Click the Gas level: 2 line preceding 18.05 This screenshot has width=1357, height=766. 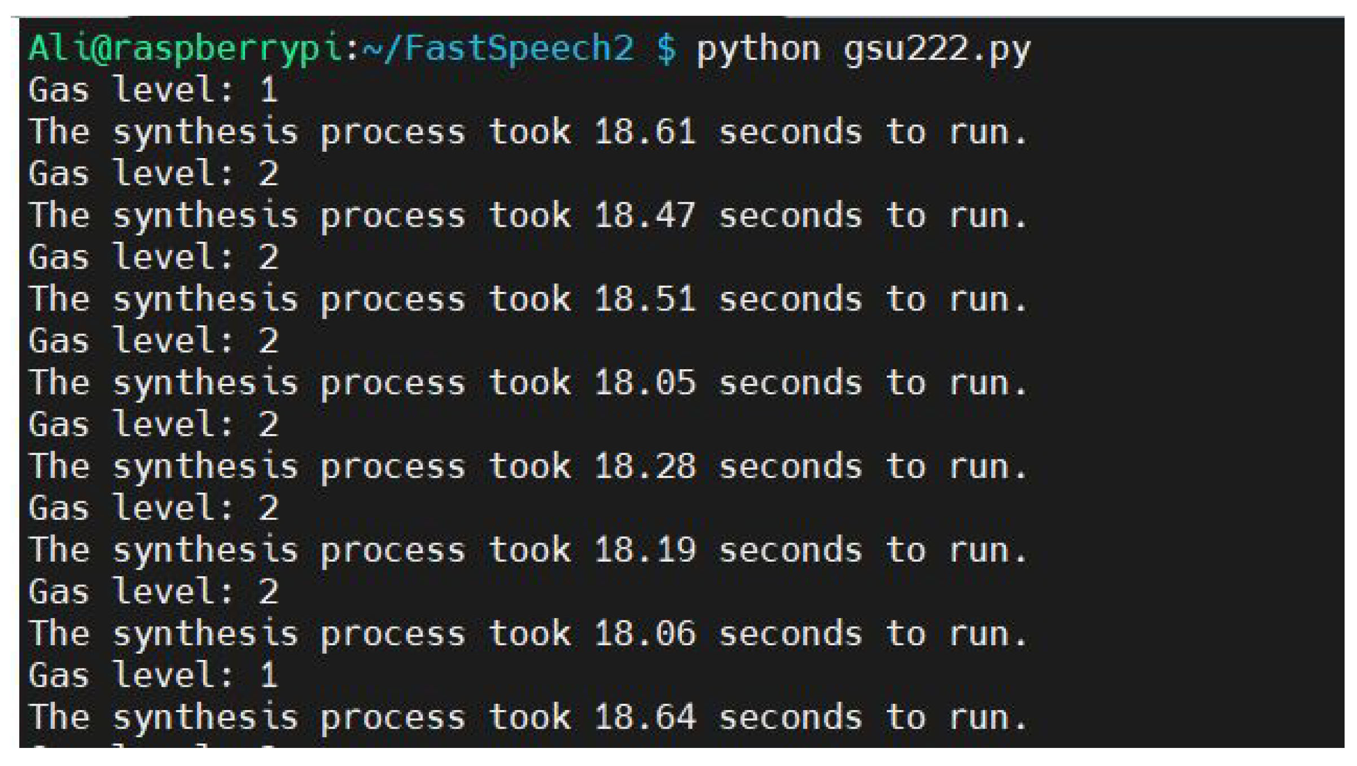pos(153,341)
